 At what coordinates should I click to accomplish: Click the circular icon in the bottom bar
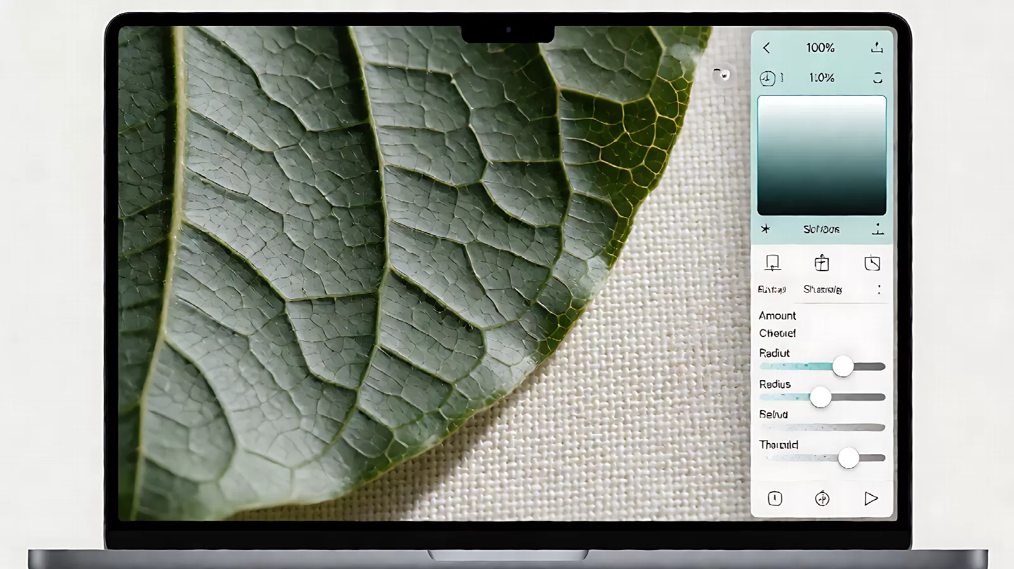point(822,499)
